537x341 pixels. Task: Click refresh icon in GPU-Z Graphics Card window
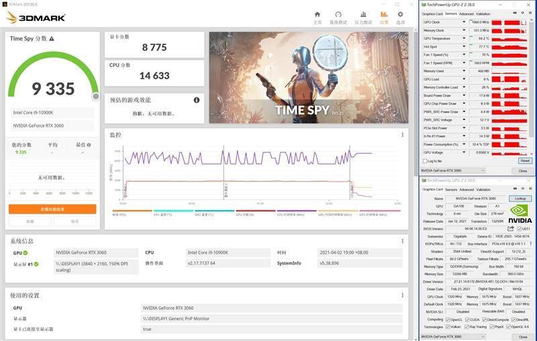click(522, 189)
